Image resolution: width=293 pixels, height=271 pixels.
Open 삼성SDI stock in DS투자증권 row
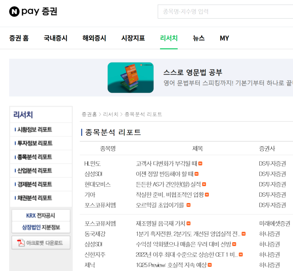coord(93,174)
